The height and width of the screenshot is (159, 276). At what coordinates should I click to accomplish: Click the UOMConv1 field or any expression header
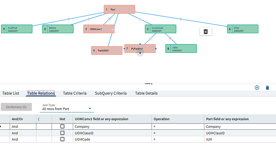[x=112, y=119]
